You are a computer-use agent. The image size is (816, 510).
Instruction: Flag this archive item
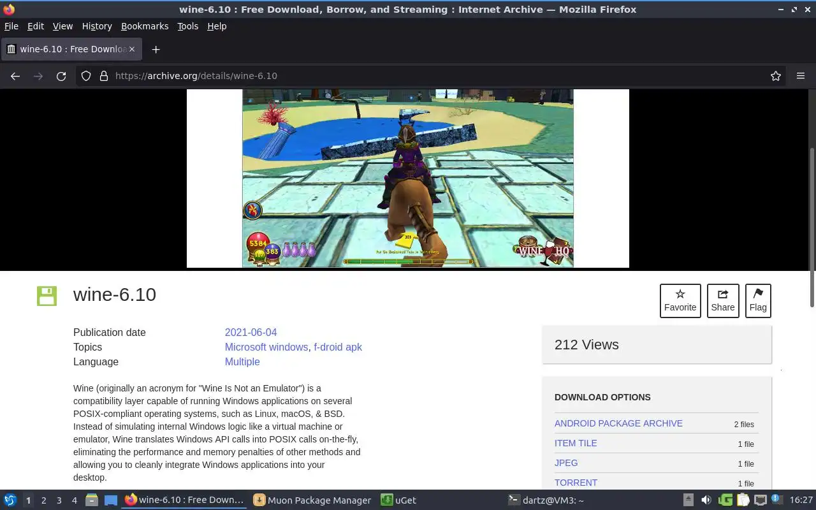(758, 301)
